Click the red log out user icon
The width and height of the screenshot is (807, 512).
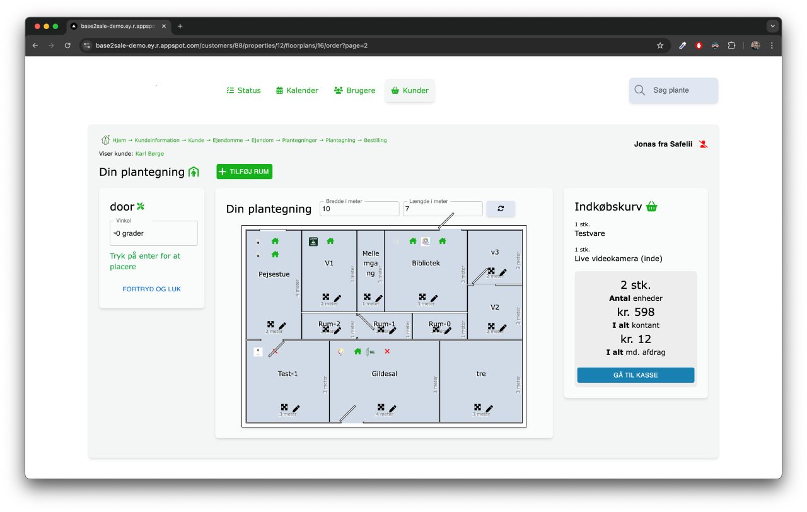[704, 144]
